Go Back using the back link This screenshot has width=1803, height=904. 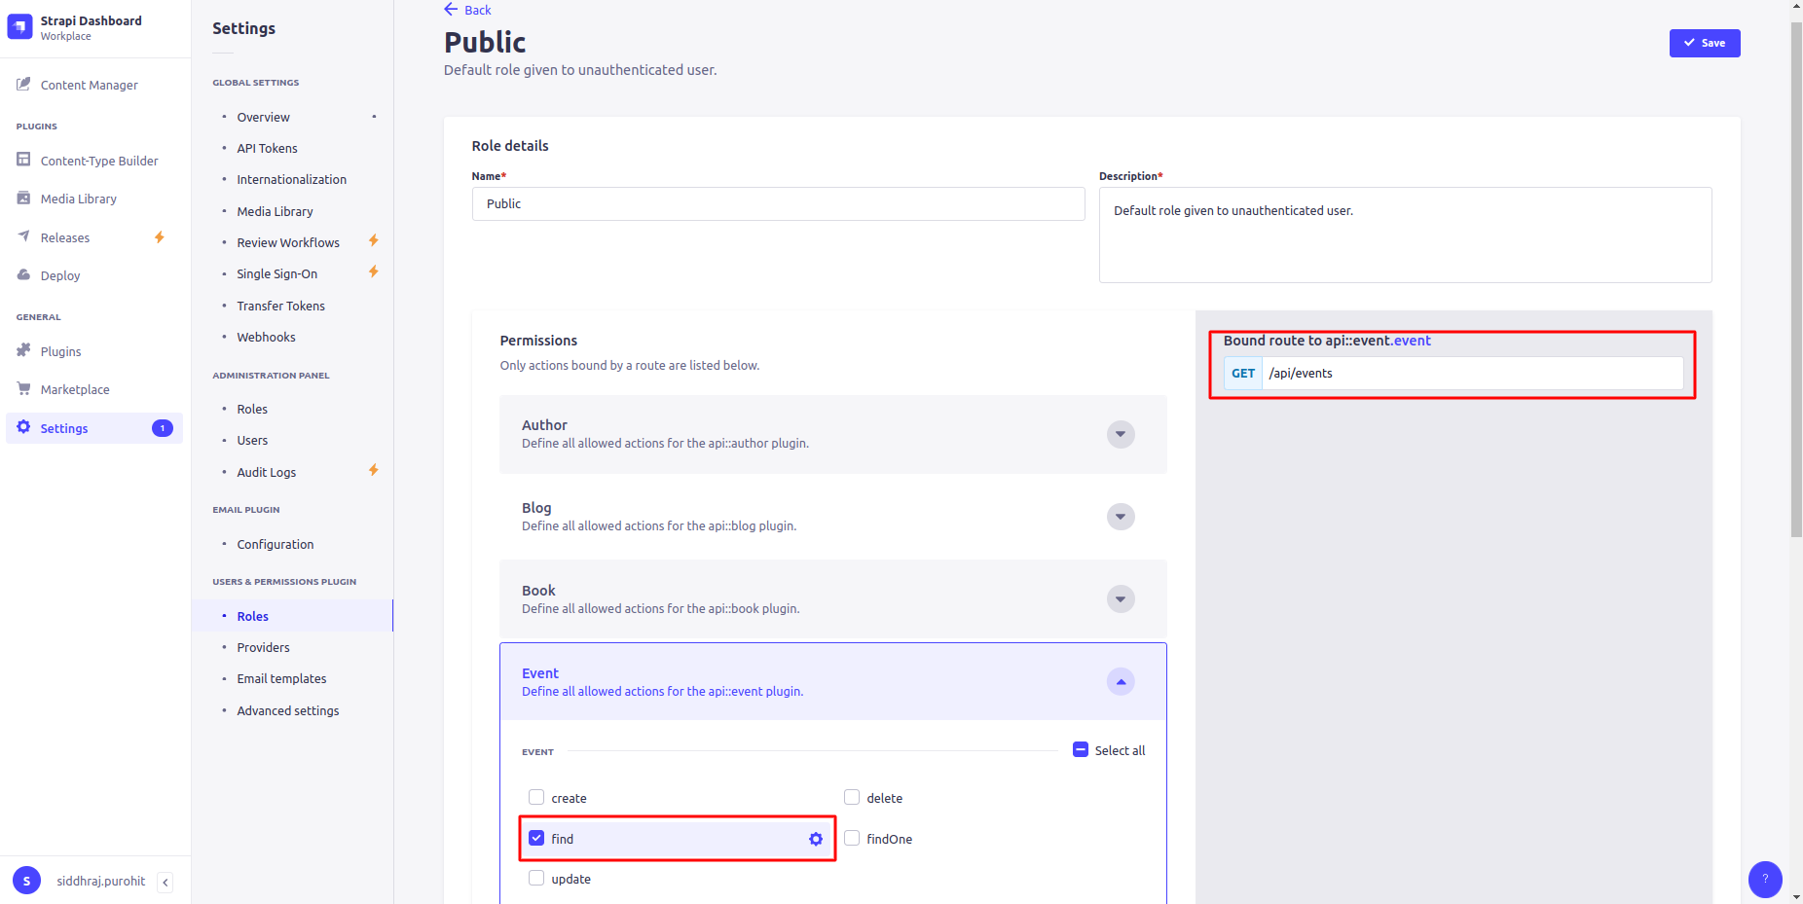click(467, 10)
